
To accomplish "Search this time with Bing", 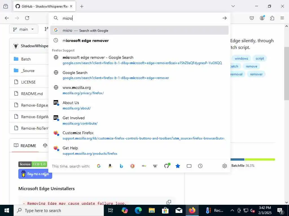I will (x=121, y=166).
